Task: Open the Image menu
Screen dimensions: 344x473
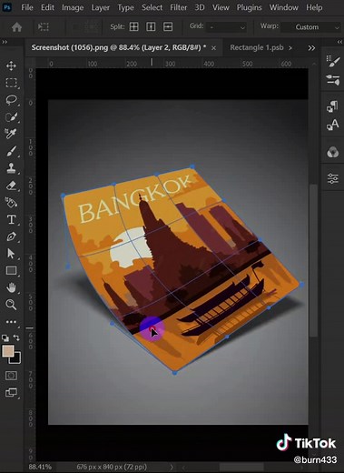Action: (x=73, y=7)
